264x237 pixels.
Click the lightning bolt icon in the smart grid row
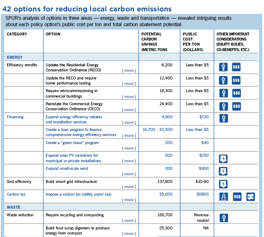click(x=223, y=184)
